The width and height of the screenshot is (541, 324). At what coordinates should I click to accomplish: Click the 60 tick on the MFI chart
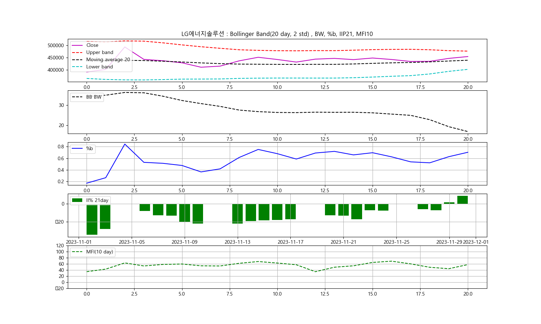pyautogui.click(x=61, y=264)
